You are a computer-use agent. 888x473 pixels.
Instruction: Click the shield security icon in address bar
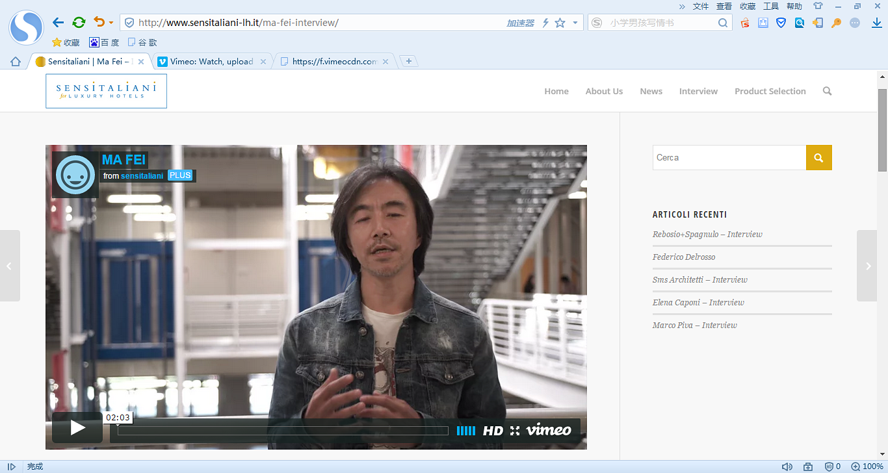(129, 23)
